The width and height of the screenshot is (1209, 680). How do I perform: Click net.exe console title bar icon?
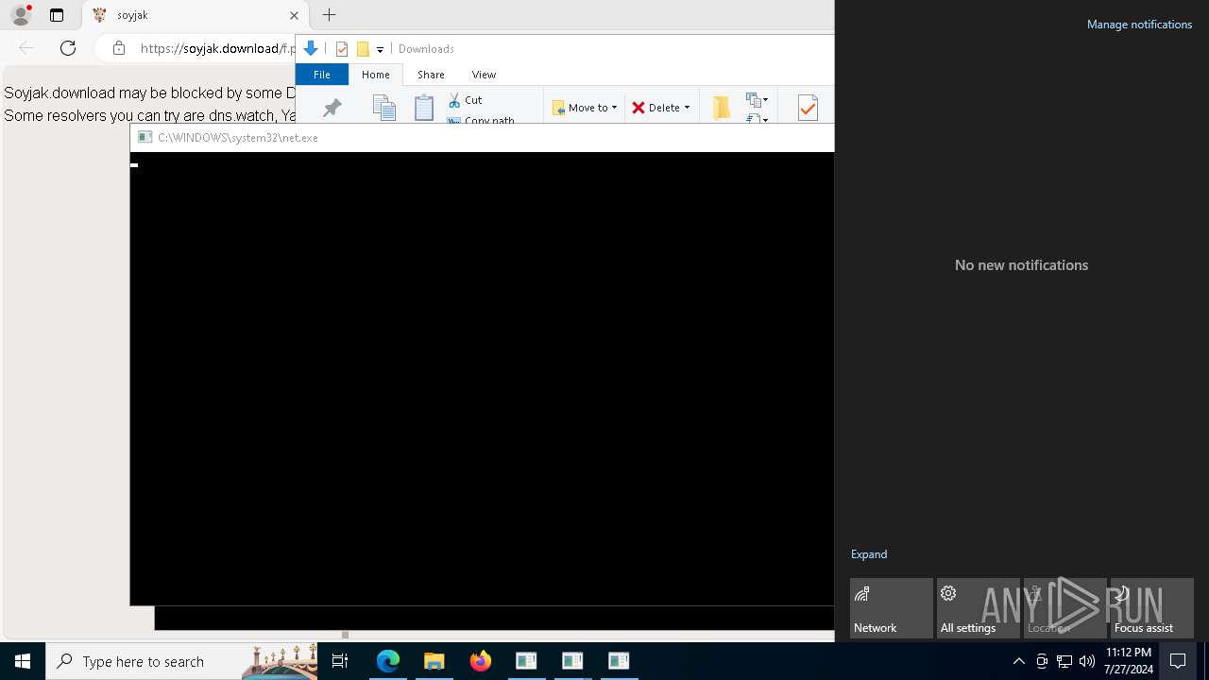[145, 137]
